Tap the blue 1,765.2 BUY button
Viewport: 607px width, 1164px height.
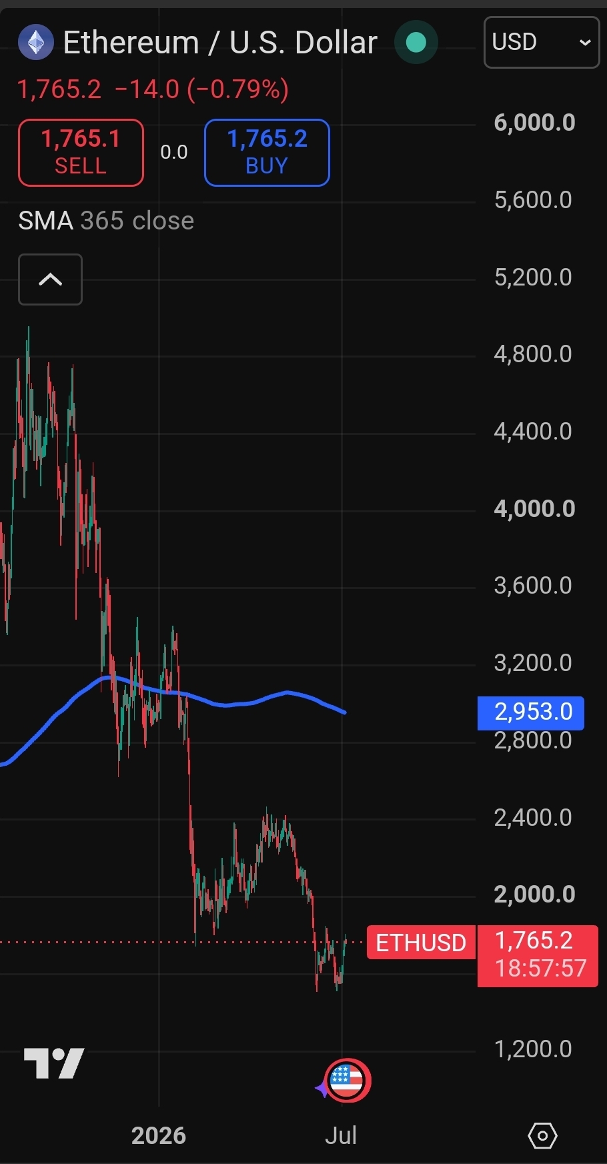(267, 152)
